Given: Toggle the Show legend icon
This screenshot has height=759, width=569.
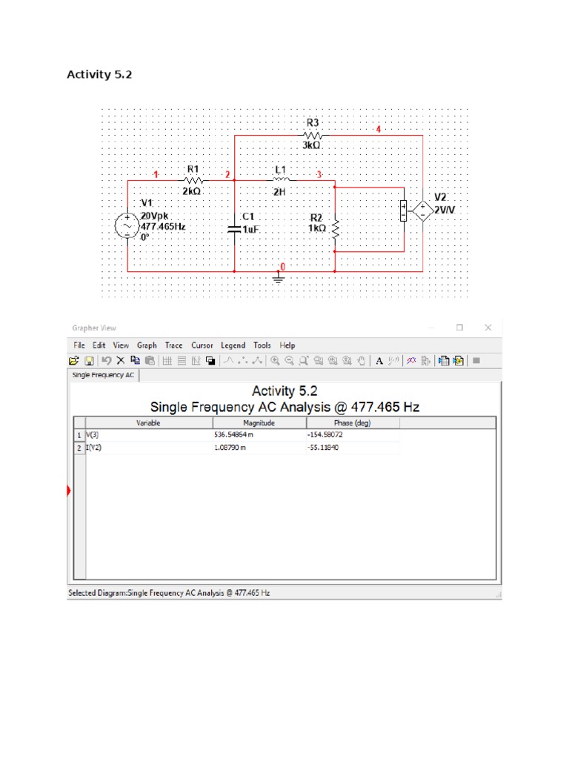Looking at the screenshot, I should [x=182, y=361].
